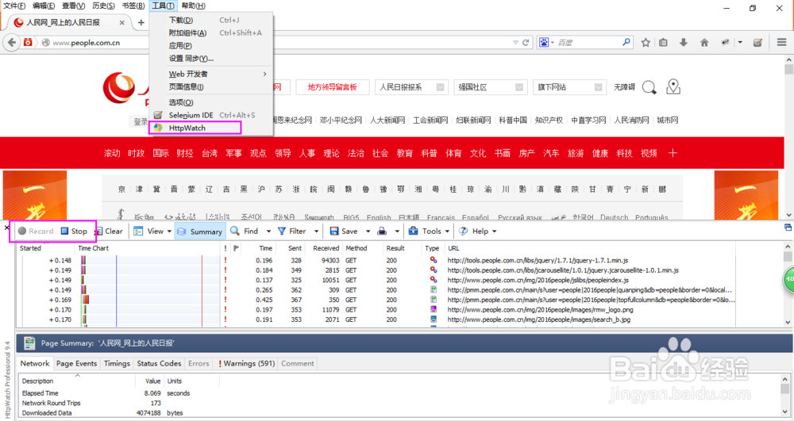Open the 地方领导留言板 link

point(333,87)
